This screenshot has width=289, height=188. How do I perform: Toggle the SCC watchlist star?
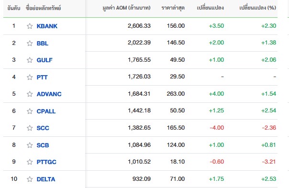click(x=30, y=128)
